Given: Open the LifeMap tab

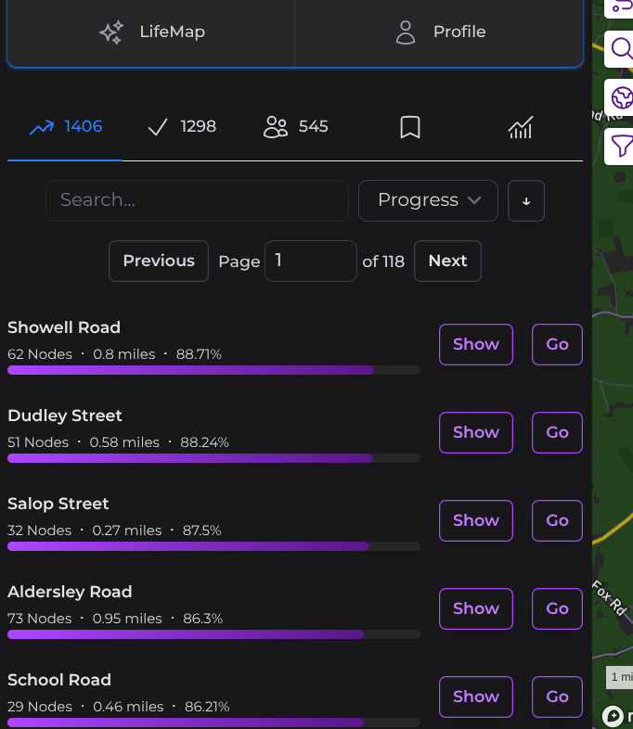Looking at the screenshot, I should pos(151,32).
